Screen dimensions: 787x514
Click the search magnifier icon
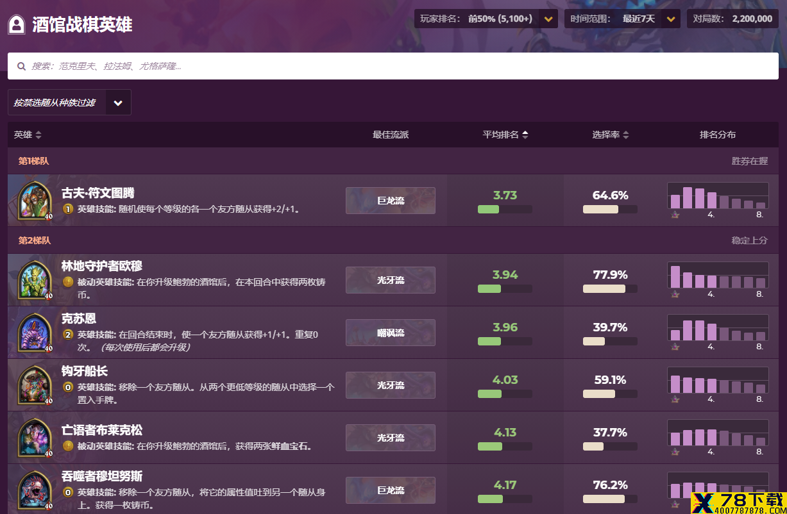pyautogui.click(x=22, y=66)
